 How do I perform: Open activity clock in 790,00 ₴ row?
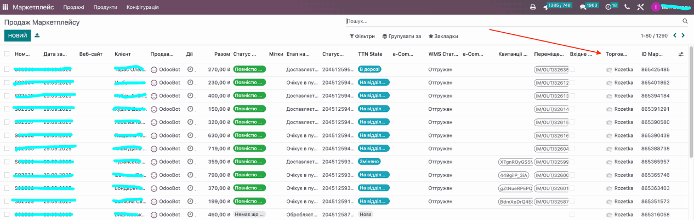click(x=190, y=175)
